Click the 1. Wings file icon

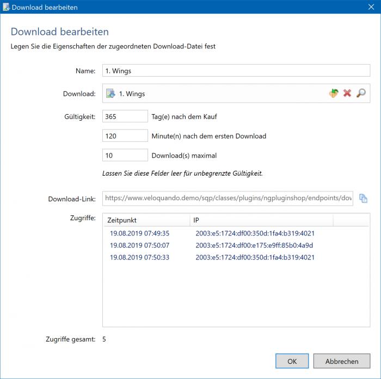coord(110,94)
